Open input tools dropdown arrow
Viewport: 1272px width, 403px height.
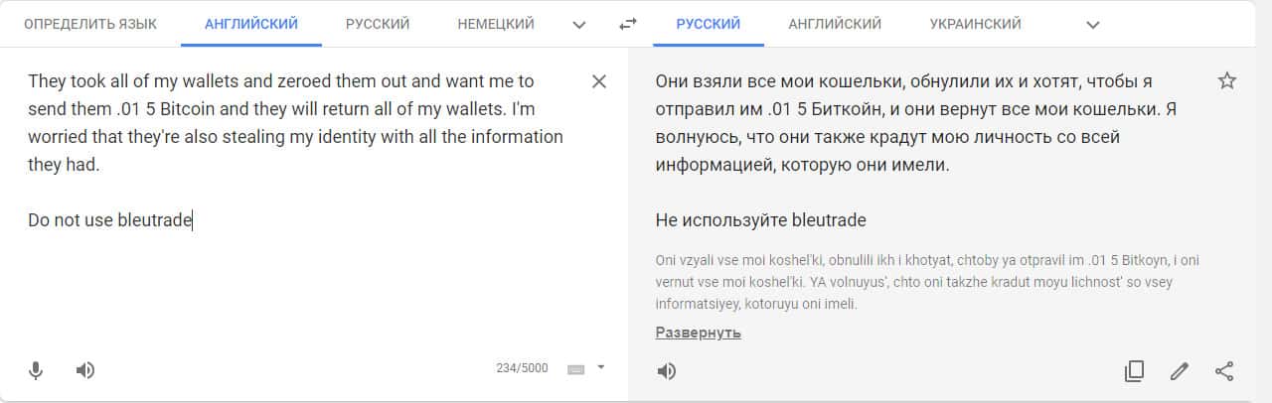tap(600, 367)
